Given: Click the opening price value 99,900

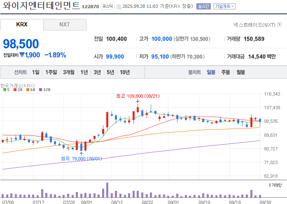Looking at the screenshot, I should pyautogui.click(x=115, y=56).
